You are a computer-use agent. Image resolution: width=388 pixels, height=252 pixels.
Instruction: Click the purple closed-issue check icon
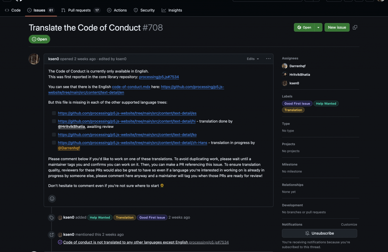coord(60,242)
